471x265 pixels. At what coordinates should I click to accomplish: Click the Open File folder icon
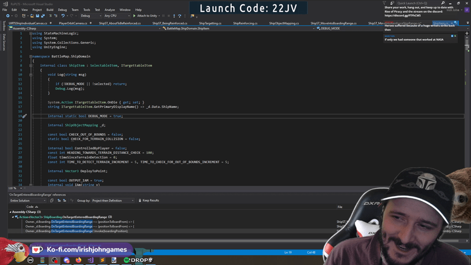[32, 16]
